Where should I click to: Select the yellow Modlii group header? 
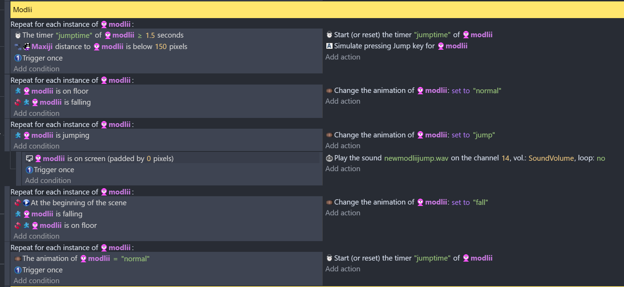(x=317, y=10)
